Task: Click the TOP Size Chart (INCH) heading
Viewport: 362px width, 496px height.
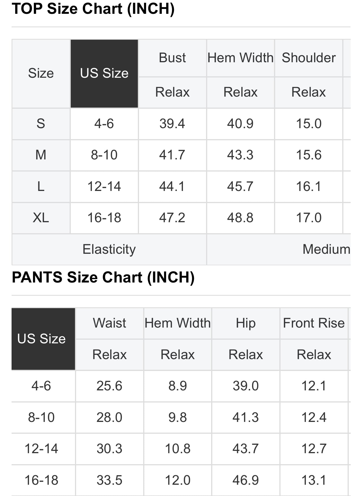Action: click(93, 9)
